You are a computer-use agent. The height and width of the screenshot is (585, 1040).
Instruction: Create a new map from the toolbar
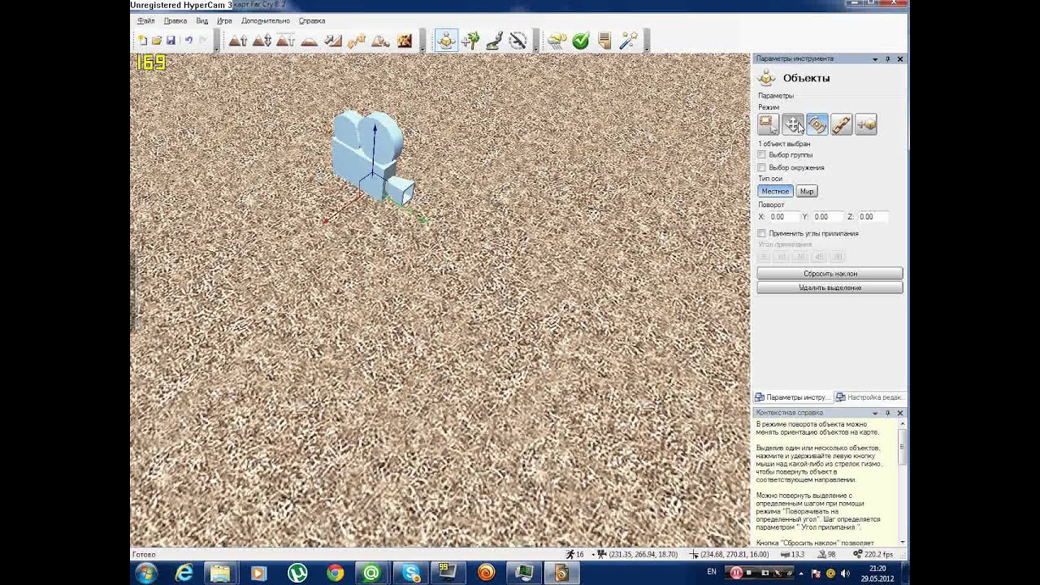pos(143,40)
